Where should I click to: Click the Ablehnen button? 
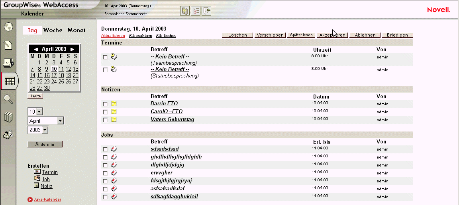coord(365,35)
